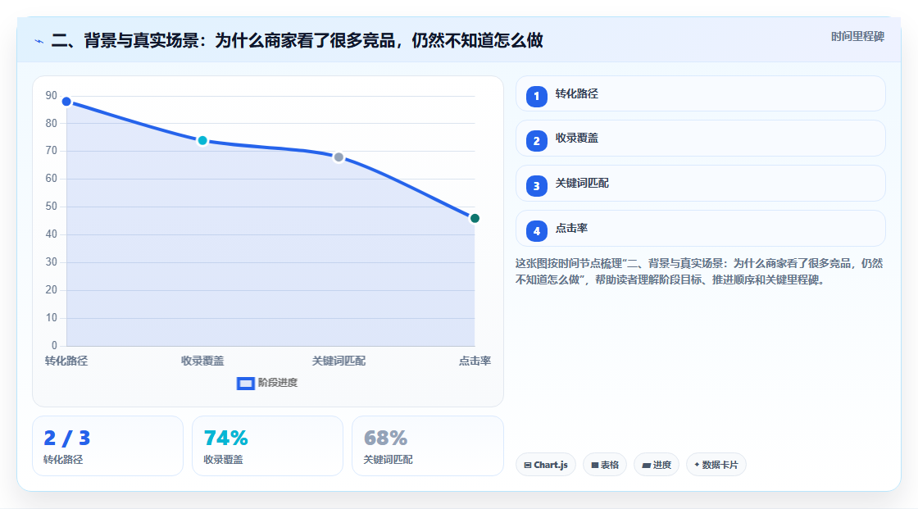
Task: Click the number 4 badge for 点击率
Action: pos(536,231)
